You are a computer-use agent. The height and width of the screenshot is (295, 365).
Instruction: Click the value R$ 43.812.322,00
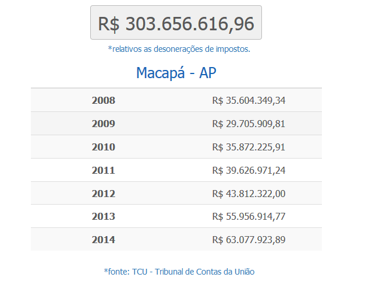tap(249, 194)
